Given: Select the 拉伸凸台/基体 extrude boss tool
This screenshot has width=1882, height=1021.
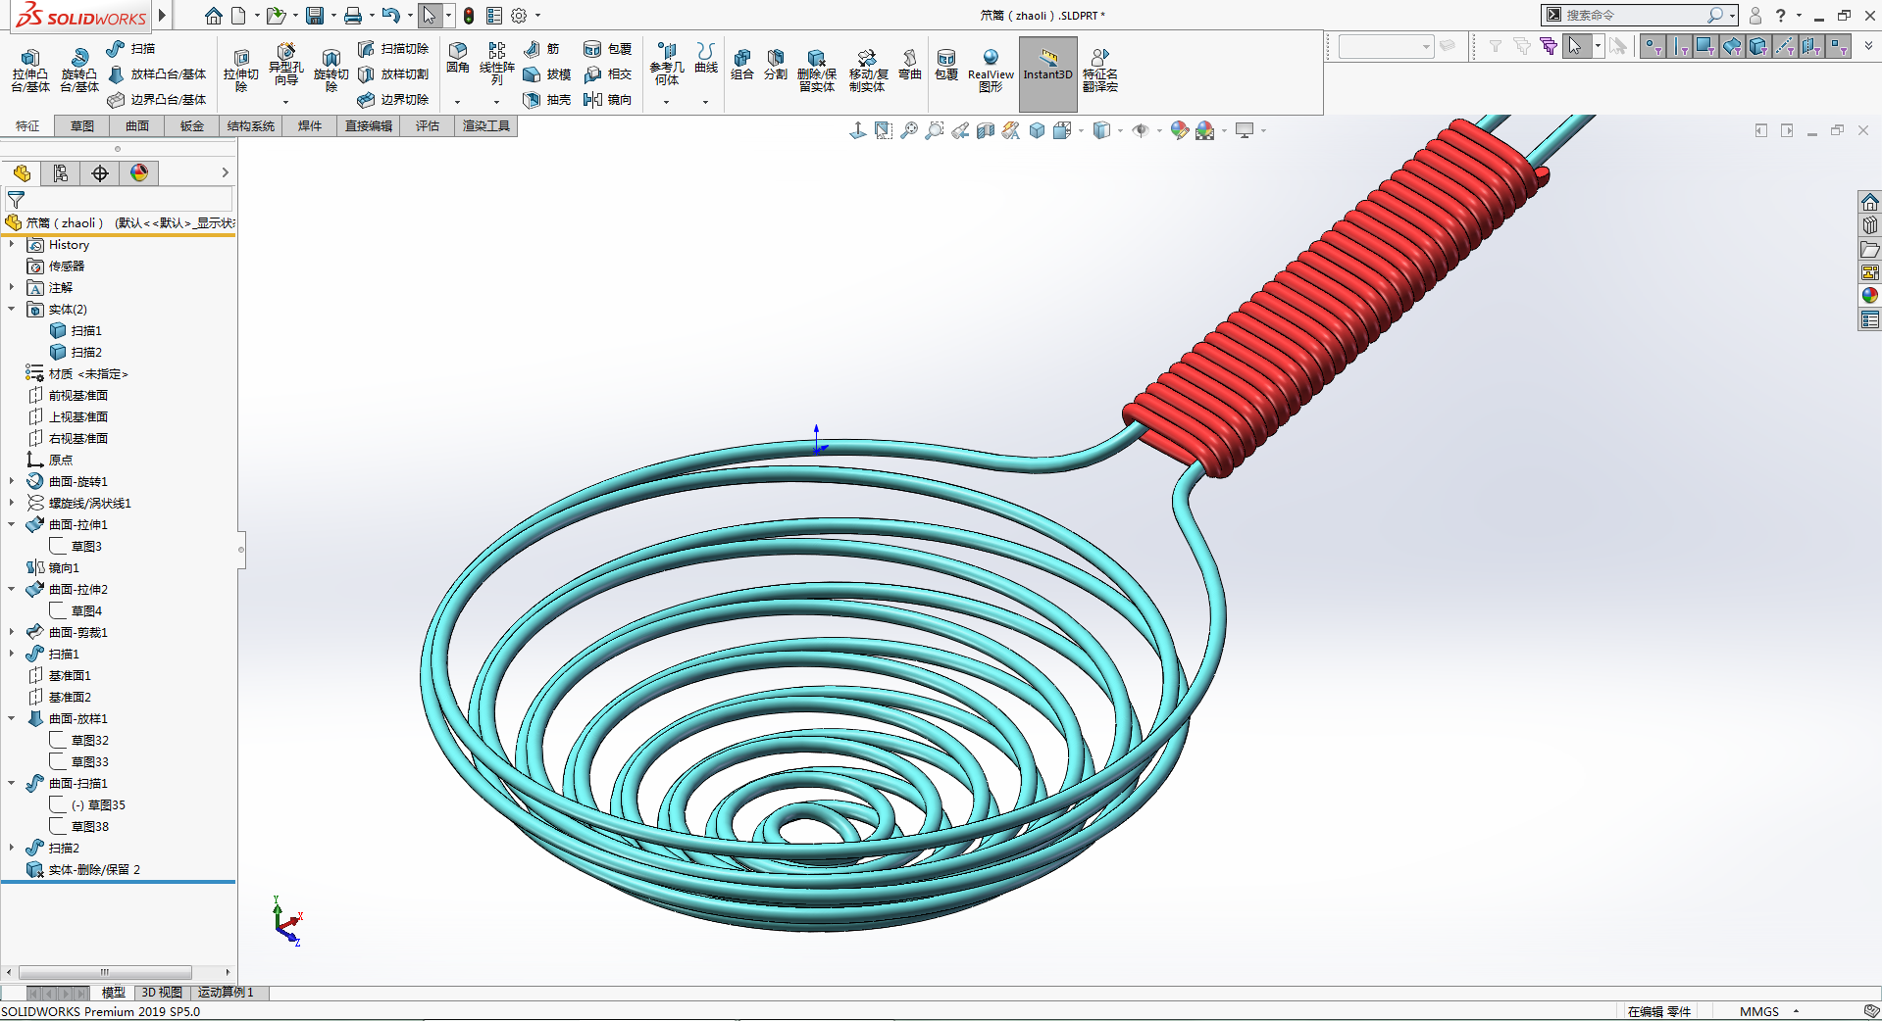Looking at the screenshot, I should 29,70.
